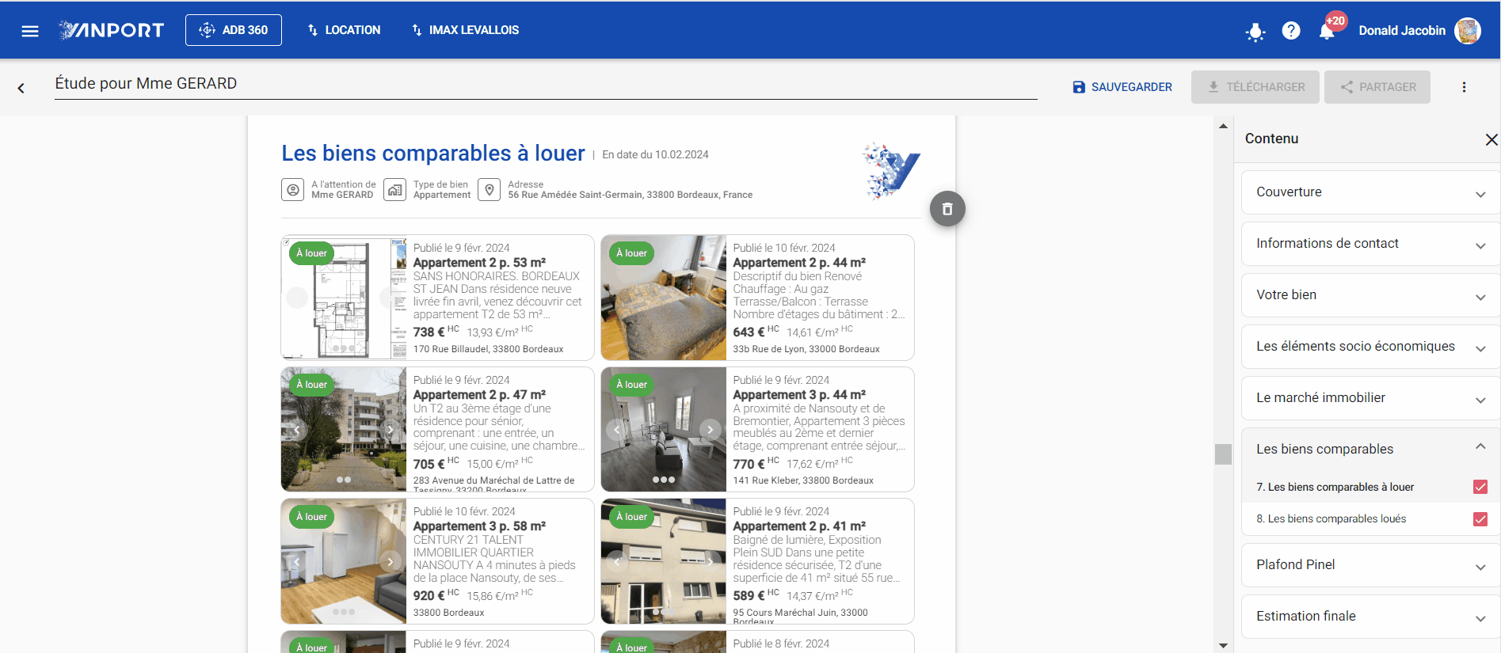Delete page with the trash icon

[947, 209]
